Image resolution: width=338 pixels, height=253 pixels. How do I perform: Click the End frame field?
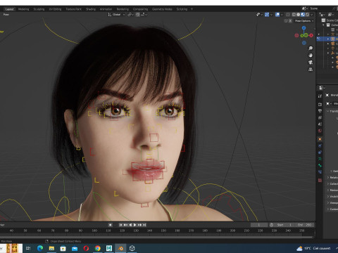point(304,225)
